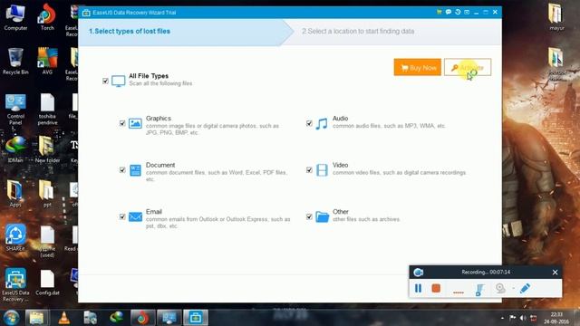Uncheck the Audio file type checkbox
This screenshot has height=326, width=580.
309,123
